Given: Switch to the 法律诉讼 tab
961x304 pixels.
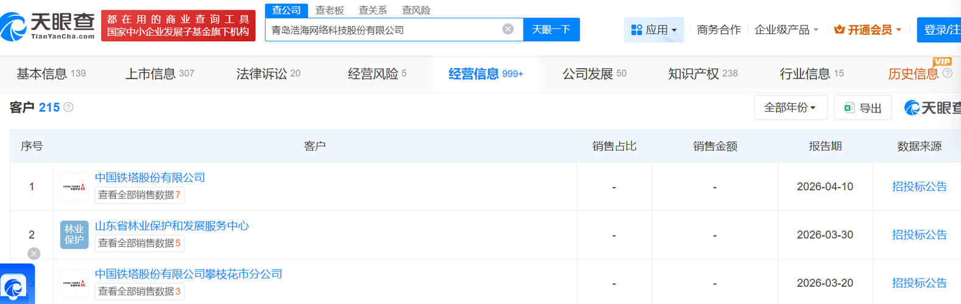Looking at the screenshot, I should pyautogui.click(x=268, y=74).
